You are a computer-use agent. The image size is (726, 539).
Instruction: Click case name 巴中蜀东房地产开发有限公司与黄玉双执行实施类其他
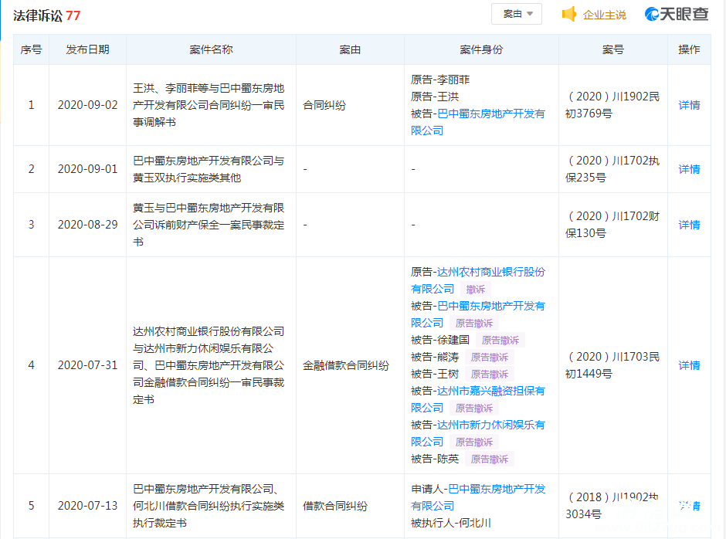[209, 169]
